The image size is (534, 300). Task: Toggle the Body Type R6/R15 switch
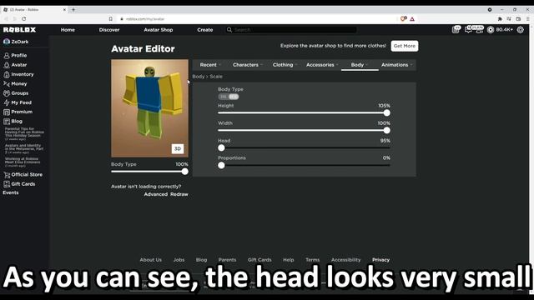(229, 97)
